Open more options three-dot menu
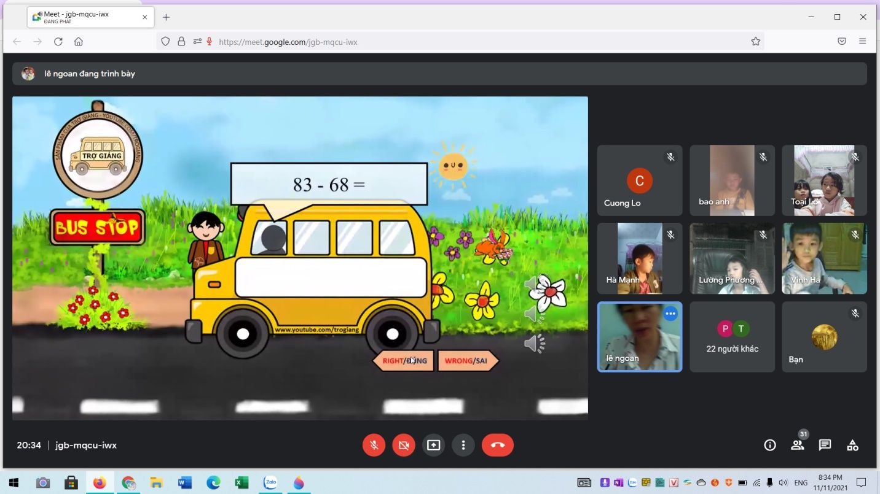Viewport: 880px width, 494px height. 463,445
